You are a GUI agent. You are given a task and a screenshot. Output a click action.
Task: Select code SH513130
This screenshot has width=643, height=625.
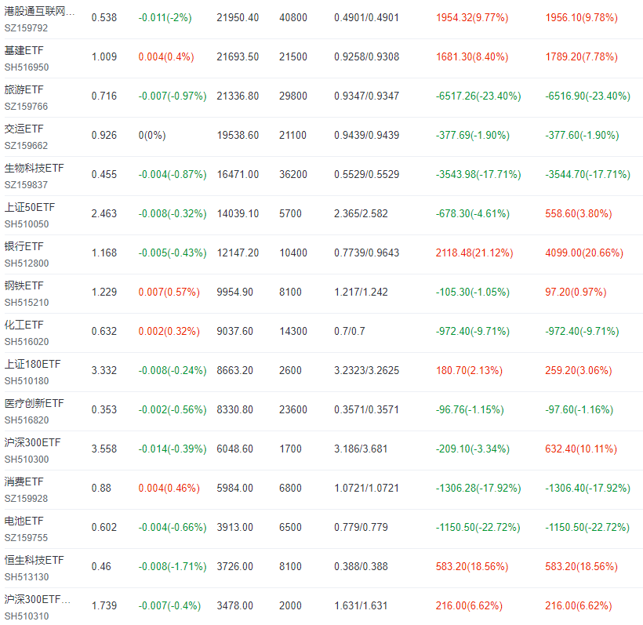coord(27,577)
